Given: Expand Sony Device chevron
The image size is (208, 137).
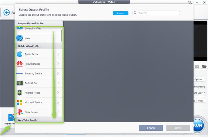Looking at the screenshot, I should pyautogui.click(x=58, y=112).
